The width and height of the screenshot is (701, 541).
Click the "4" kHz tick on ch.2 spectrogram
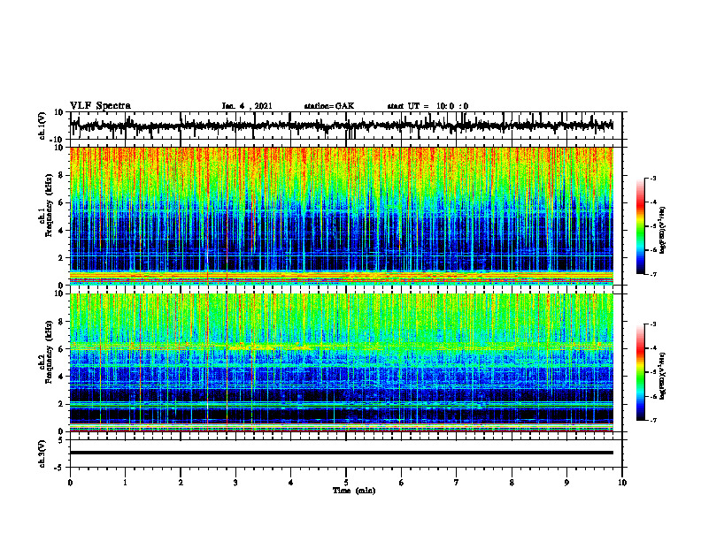61,377
